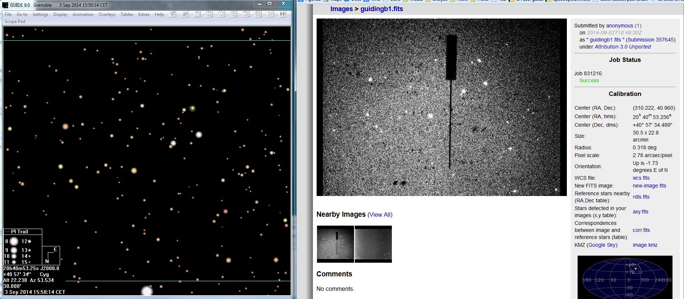Image resolution: width=684 pixels, height=299 pixels.
Task: Expand the Display menu
Action: tap(60, 14)
